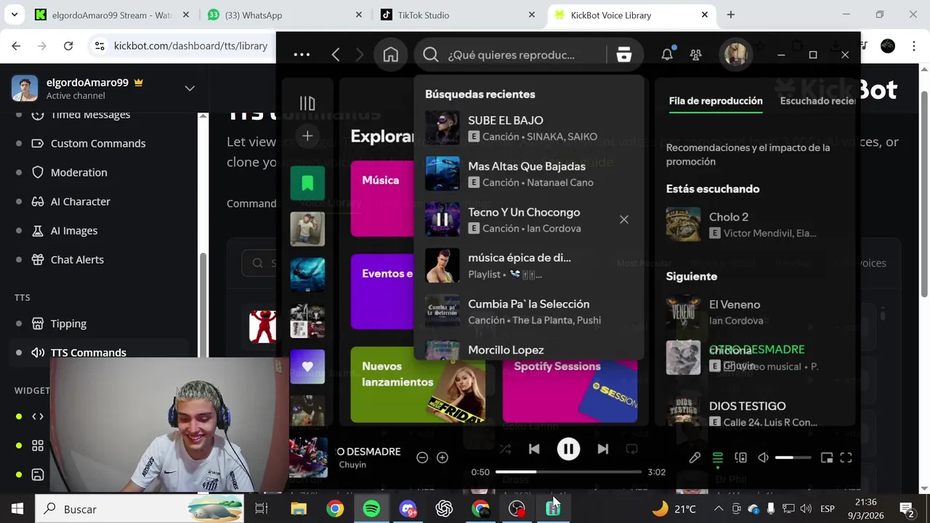Expand elgordoAmaro99 channel dropdown in KickBot
This screenshot has width=930, height=523.
point(190,88)
